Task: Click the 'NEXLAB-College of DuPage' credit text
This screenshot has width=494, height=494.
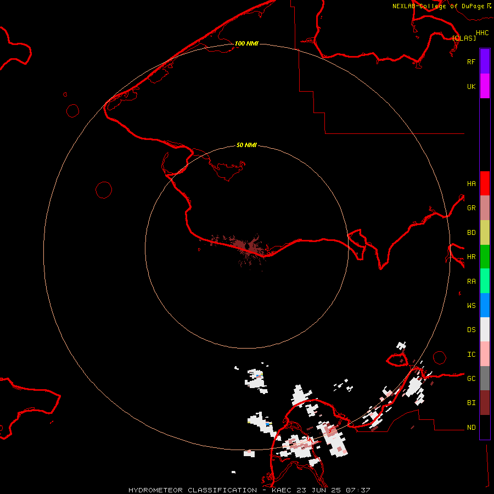Action: (438, 6)
